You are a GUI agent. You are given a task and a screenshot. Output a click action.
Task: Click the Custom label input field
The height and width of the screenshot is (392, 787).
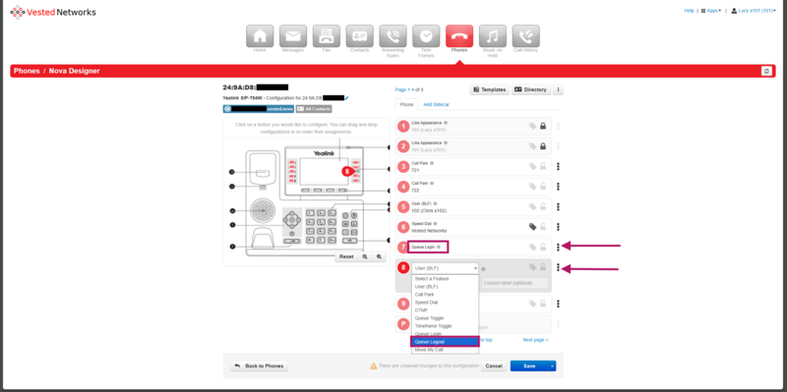pyautogui.click(x=514, y=283)
